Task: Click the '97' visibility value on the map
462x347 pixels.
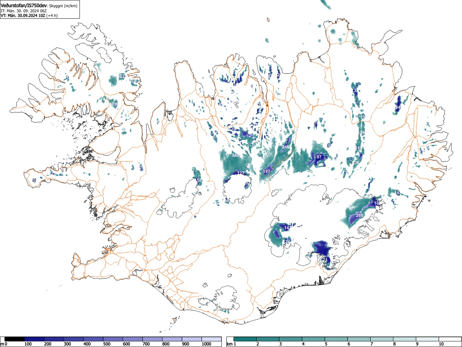Action: pos(319,157)
